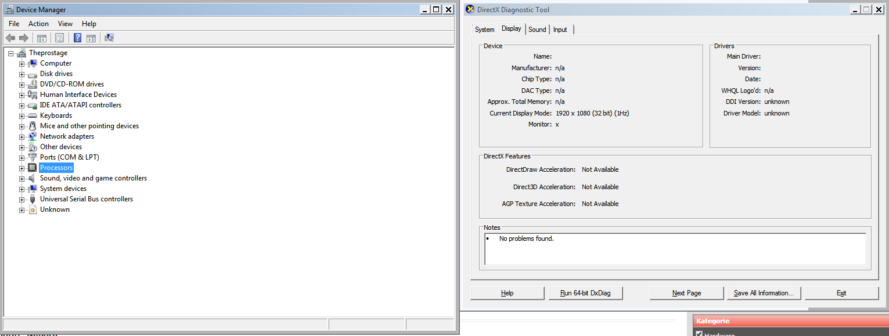The image size is (889, 336).
Task: Click the Theprostage computer root icon
Action: coord(22,53)
